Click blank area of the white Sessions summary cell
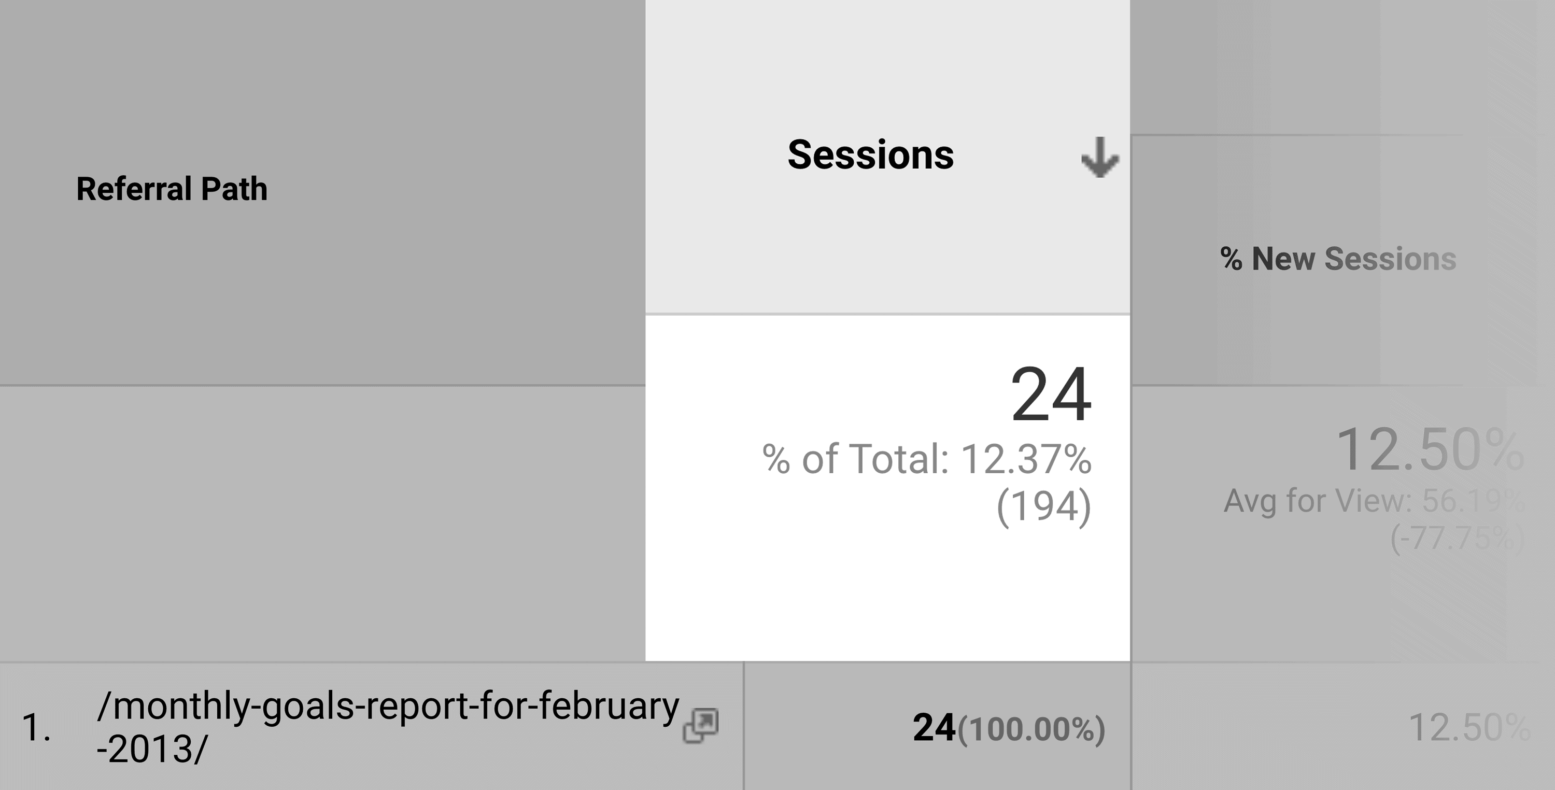This screenshot has width=1555, height=790. tap(887, 598)
